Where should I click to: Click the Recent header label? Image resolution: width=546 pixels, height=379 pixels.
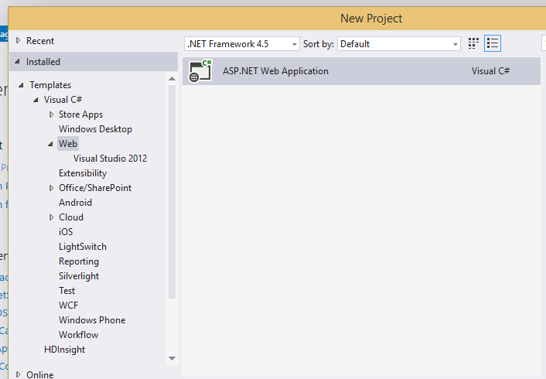40,41
